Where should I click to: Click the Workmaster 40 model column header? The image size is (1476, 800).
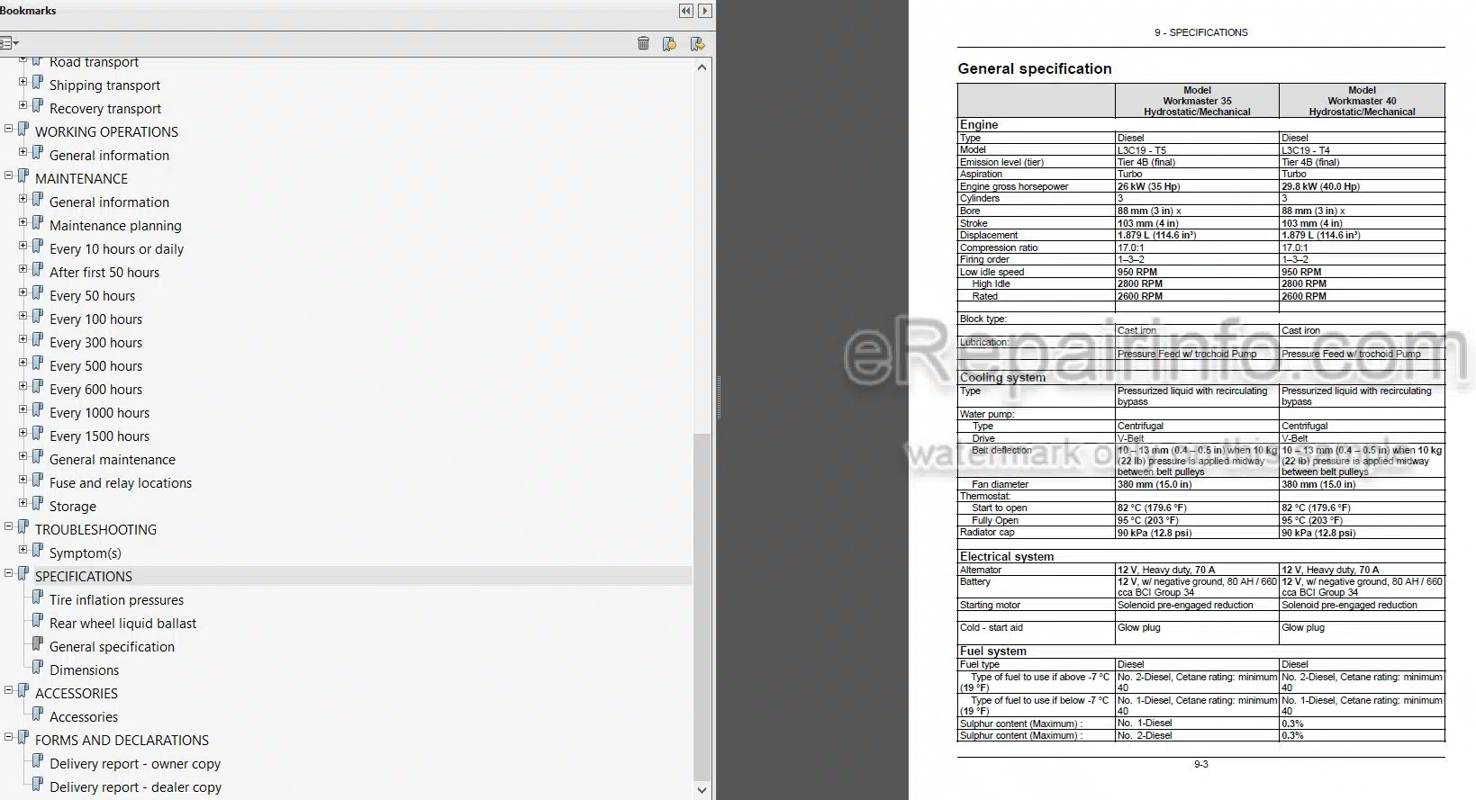click(1362, 101)
